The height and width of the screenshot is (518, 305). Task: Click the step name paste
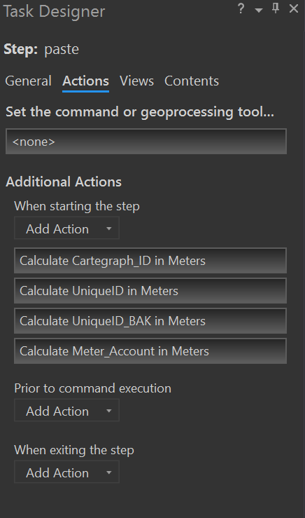click(x=62, y=50)
